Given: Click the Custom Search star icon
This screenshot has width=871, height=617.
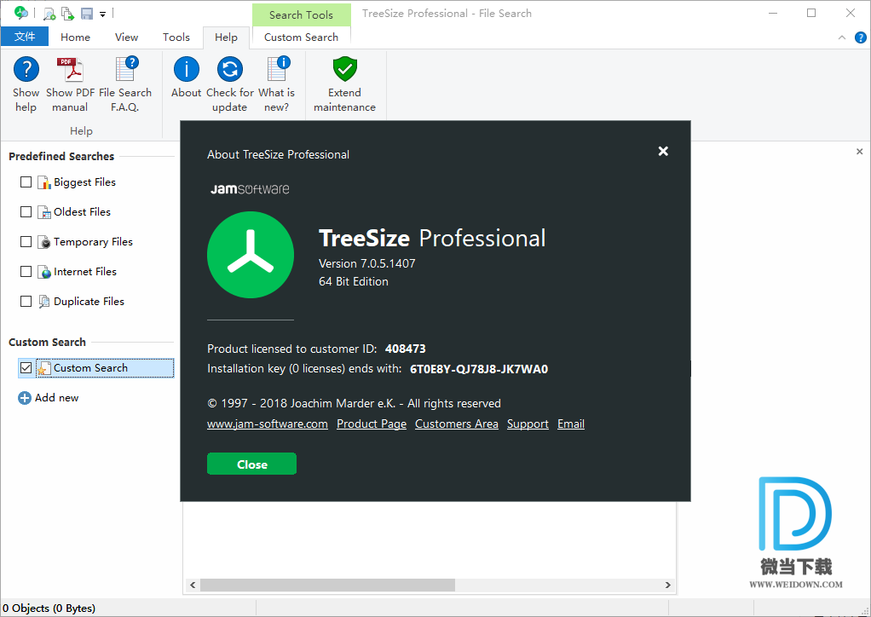Looking at the screenshot, I should click(43, 368).
